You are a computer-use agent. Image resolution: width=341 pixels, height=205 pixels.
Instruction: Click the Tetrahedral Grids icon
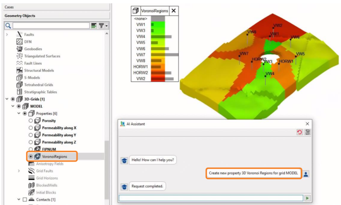(x=19, y=85)
